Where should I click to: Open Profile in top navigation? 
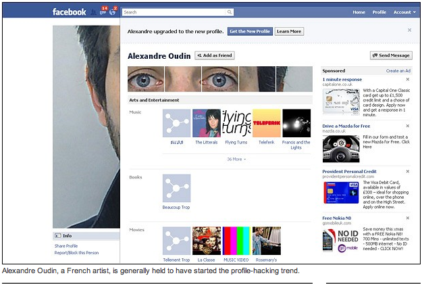click(x=379, y=12)
